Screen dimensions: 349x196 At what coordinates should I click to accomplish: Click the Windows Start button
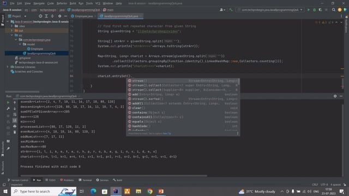pos(5,191)
